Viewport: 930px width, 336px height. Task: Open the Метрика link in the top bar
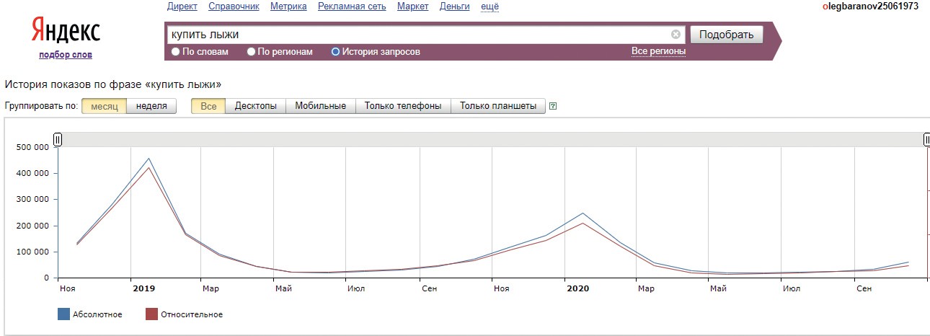[x=288, y=6]
